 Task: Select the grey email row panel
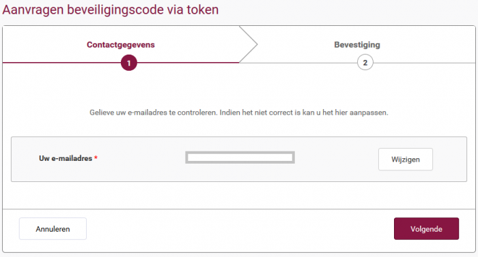click(239, 160)
